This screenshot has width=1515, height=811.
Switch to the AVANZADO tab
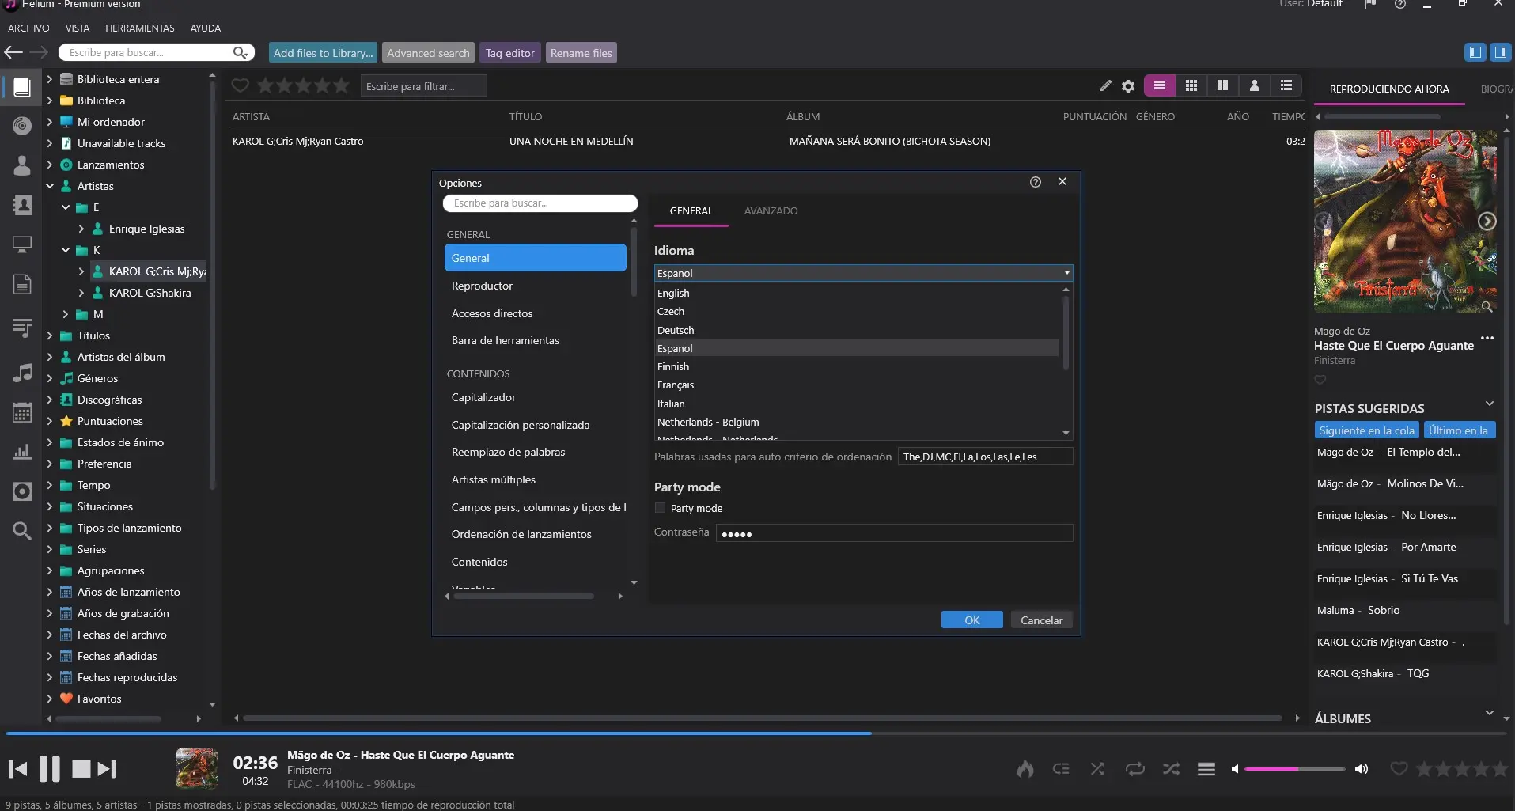pyautogui.click(x=771, y=211)
